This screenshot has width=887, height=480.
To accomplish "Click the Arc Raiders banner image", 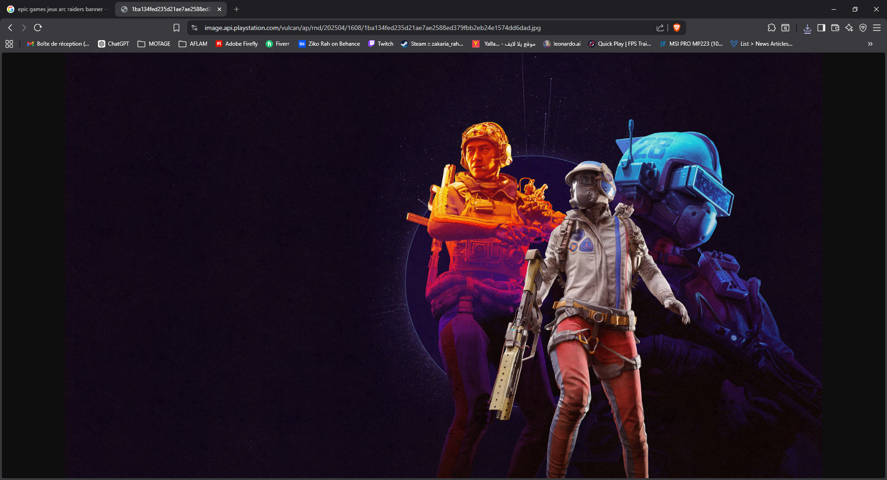I will click(443, 265).
